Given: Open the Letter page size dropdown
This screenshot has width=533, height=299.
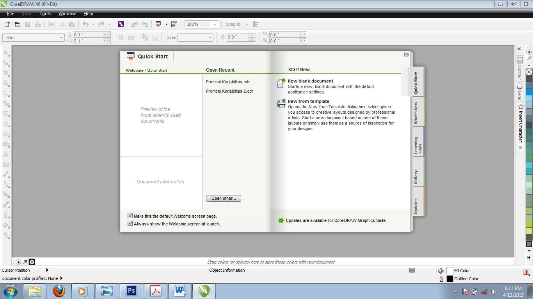Looking at the screenshot, I should click(61, 38).
